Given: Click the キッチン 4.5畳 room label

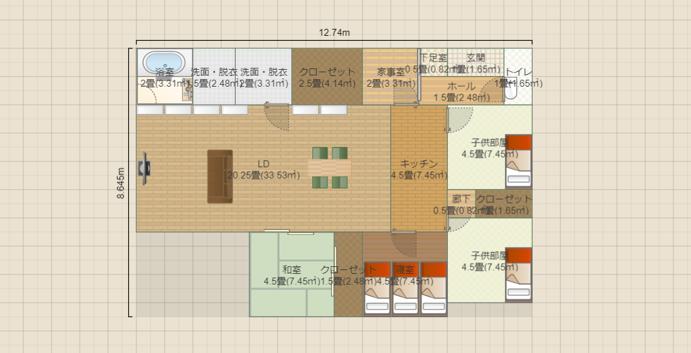Looking at the screenshot, I should click(x=418, y=170).
